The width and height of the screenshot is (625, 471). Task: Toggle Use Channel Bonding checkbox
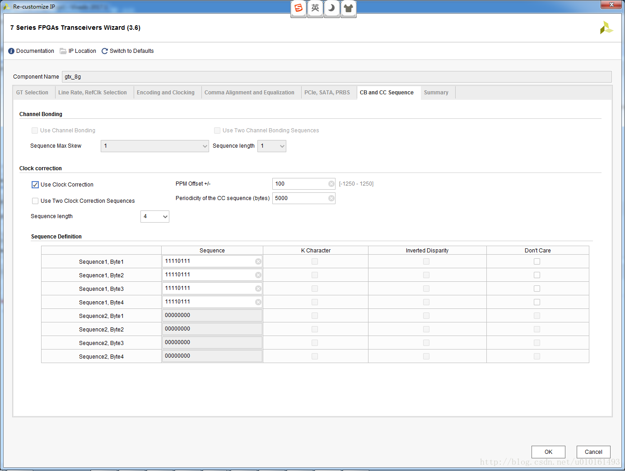[x=35, y=131]
